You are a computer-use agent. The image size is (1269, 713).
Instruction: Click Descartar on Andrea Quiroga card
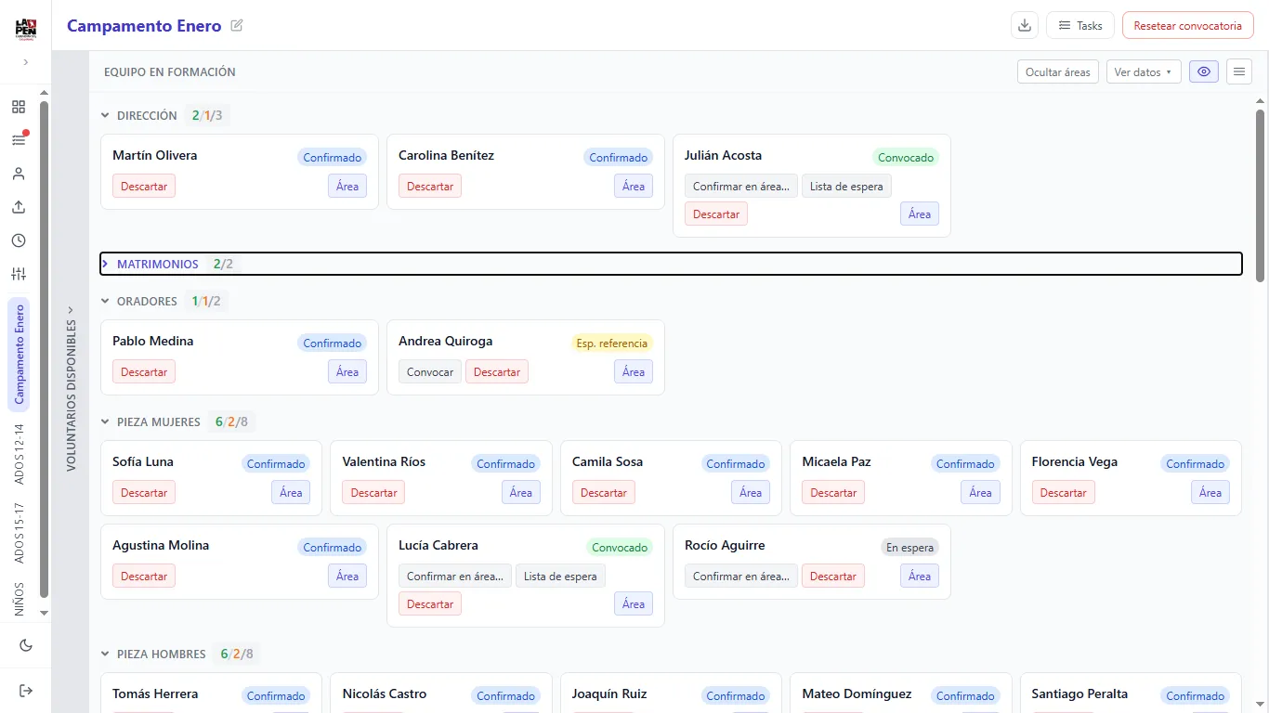point(497,371)
